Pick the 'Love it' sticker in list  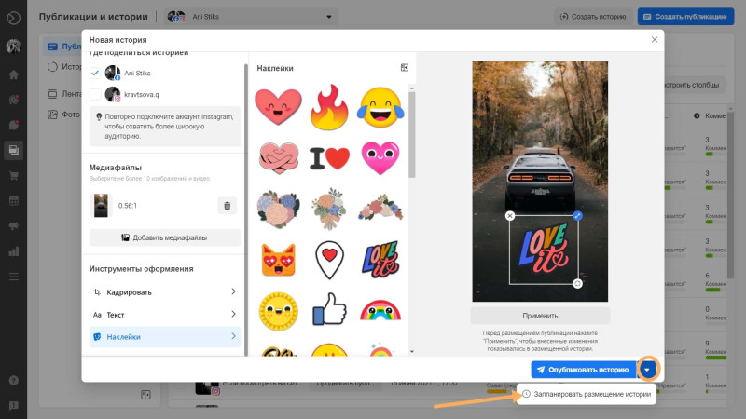[380, 260]
